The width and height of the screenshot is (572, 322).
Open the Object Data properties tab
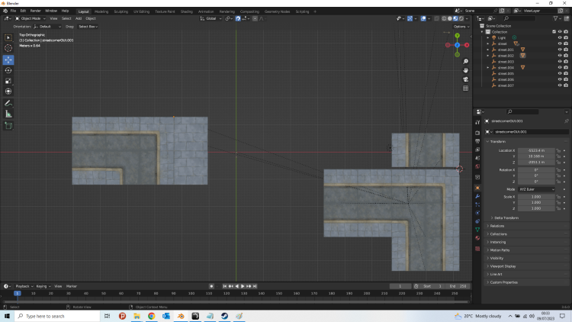(477, 230)
